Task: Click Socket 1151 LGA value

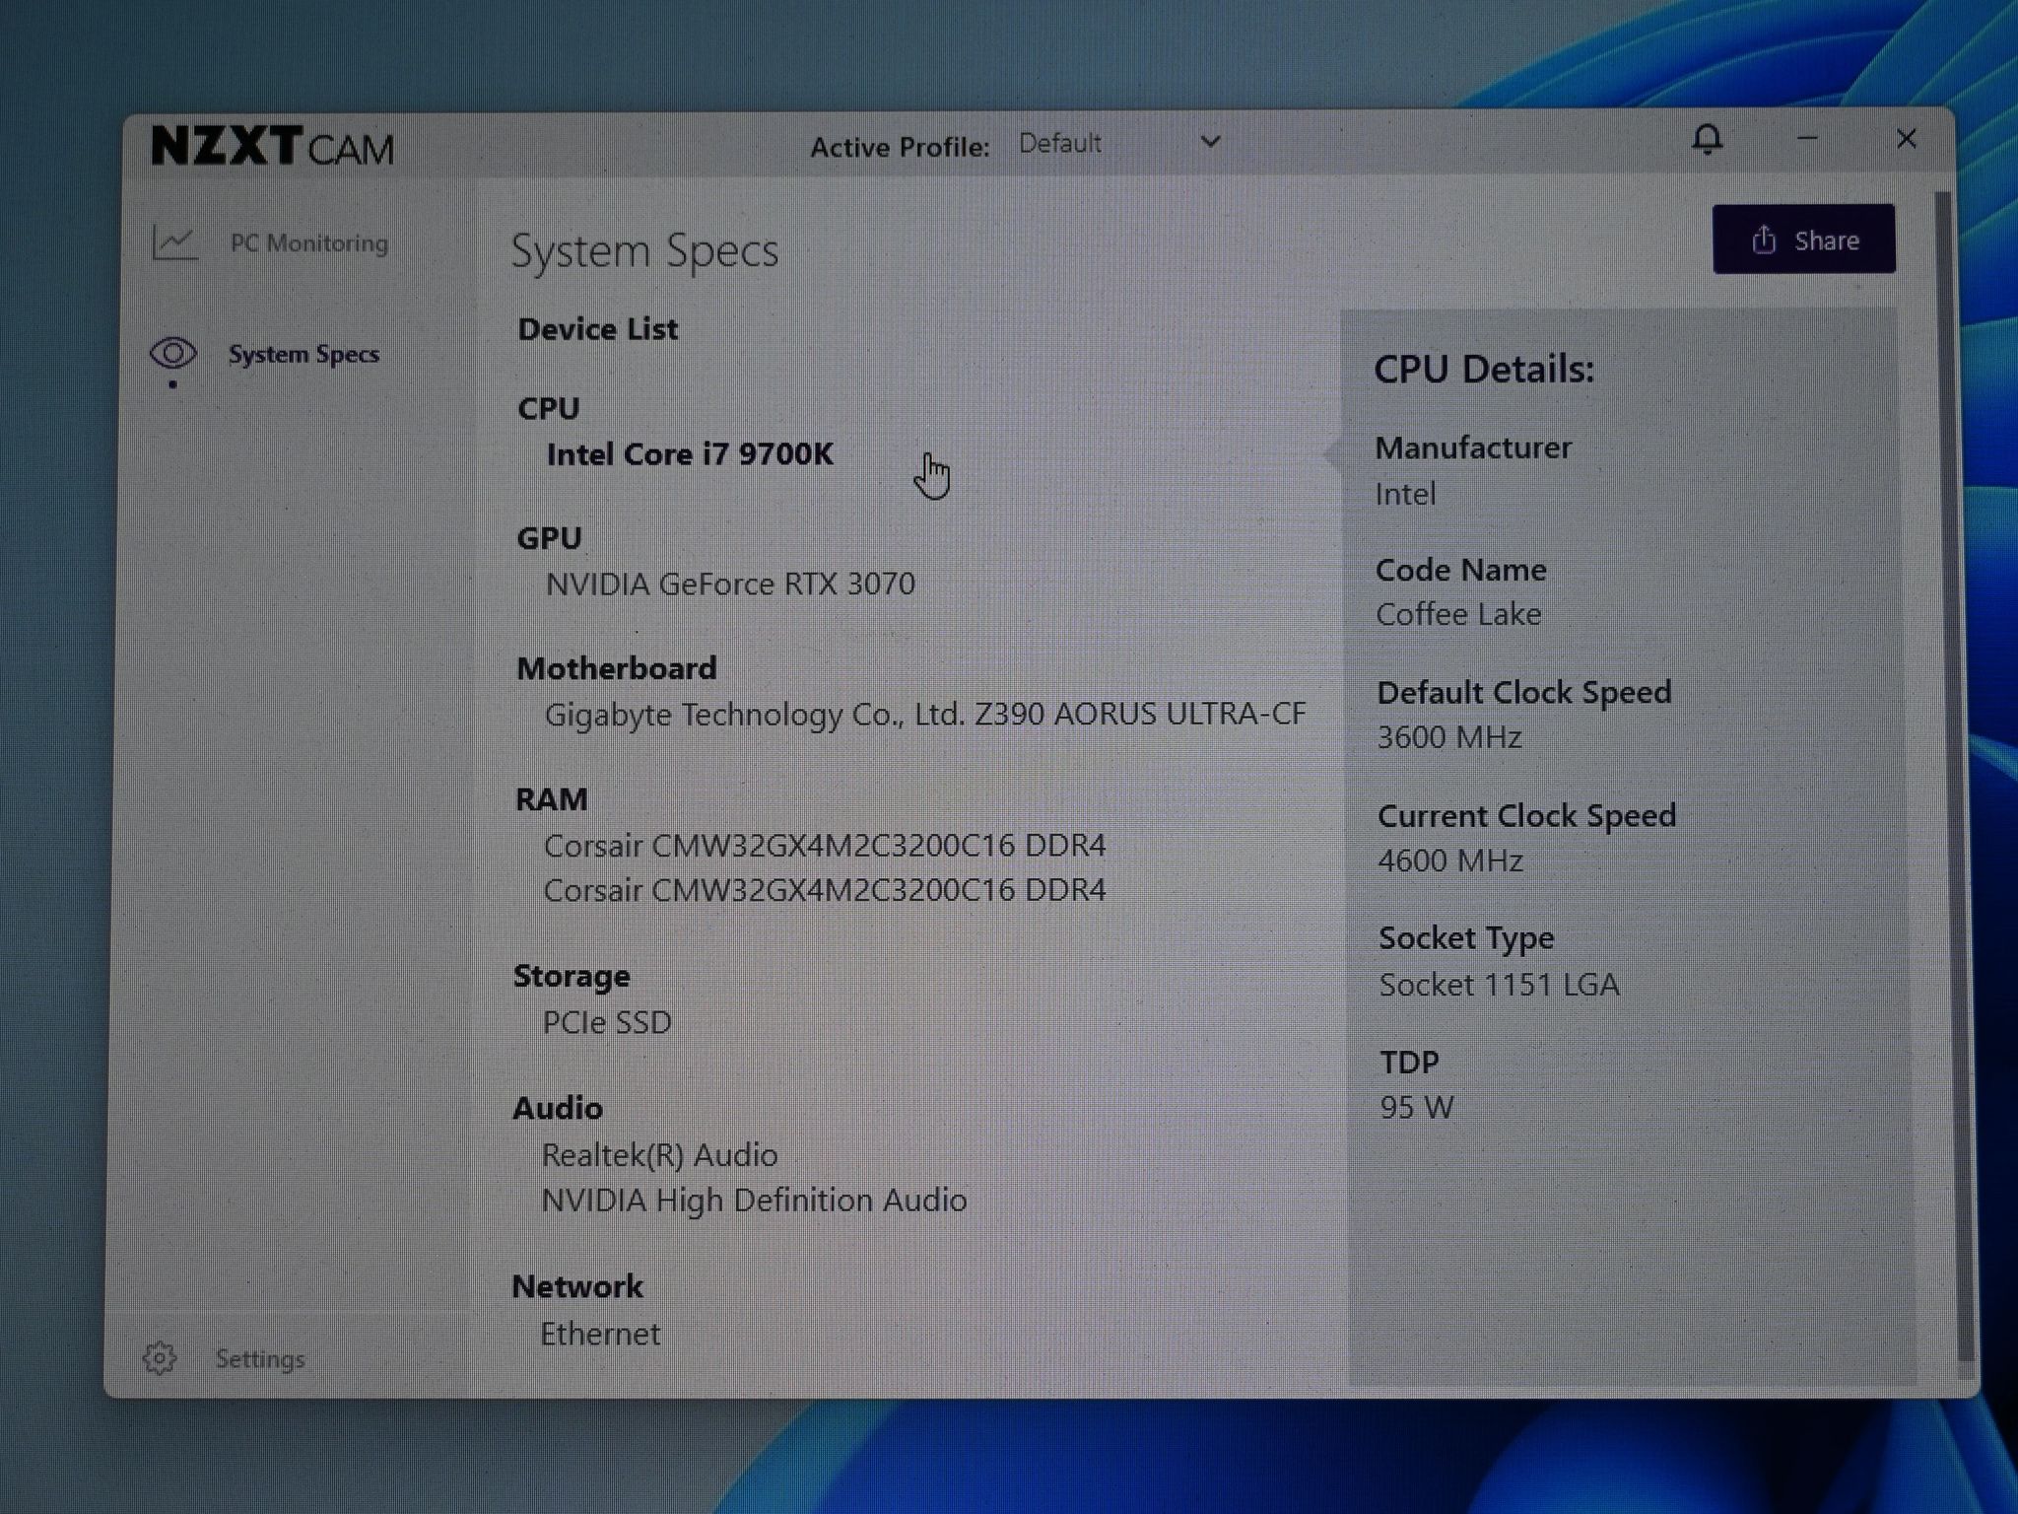Action: tap(1499, 985)
